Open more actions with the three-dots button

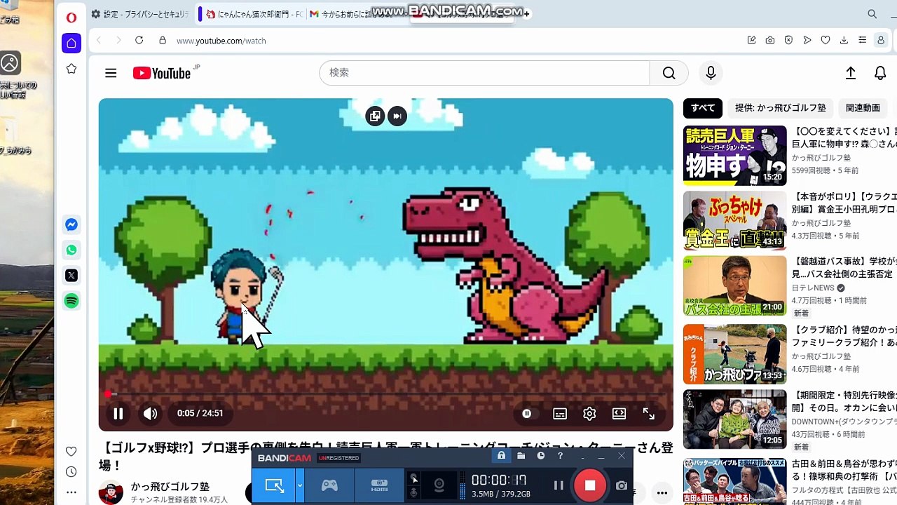(662, 493)
